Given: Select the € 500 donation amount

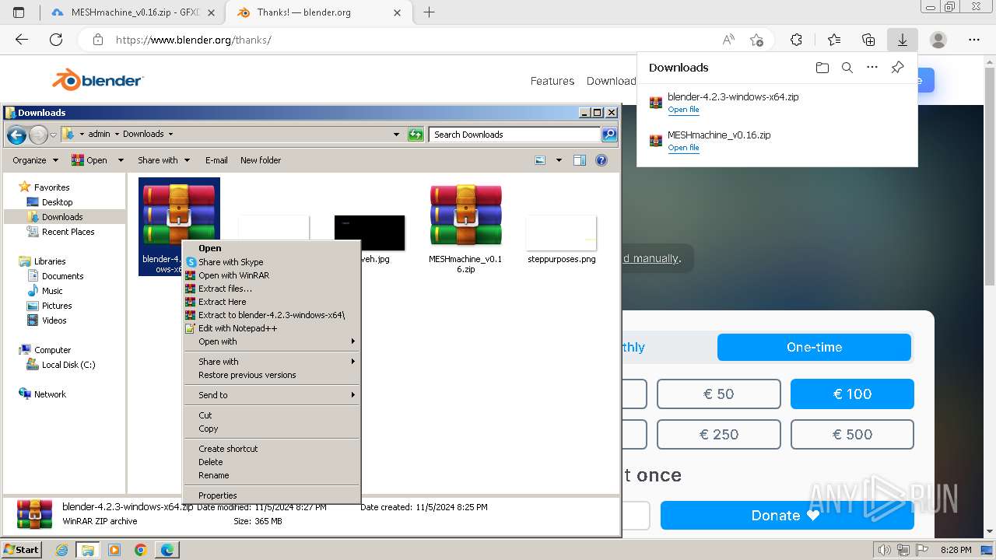Looking at the screenshot, I should tap(852, 435).
